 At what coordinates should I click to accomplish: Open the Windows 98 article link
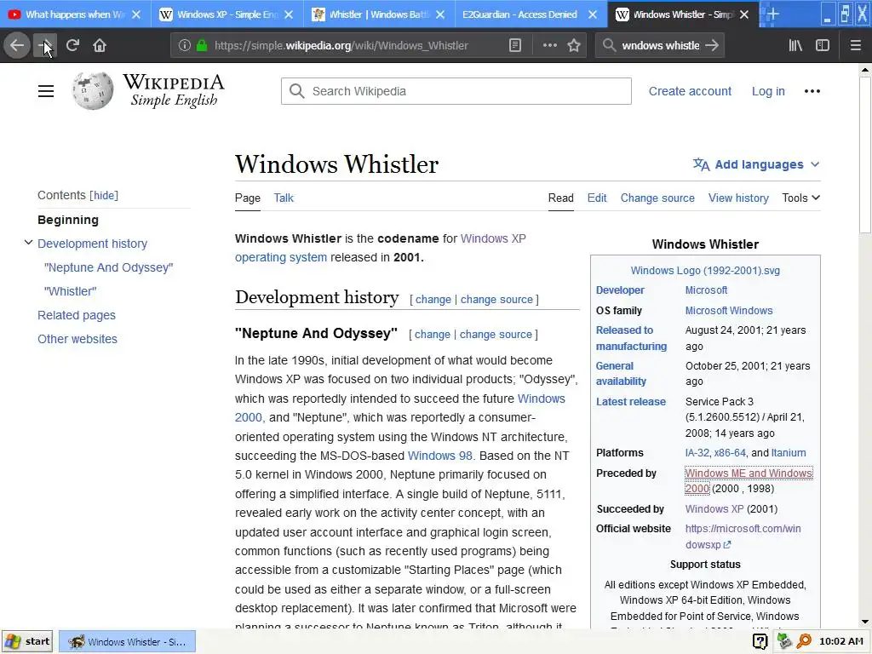(x=440, y=456)
